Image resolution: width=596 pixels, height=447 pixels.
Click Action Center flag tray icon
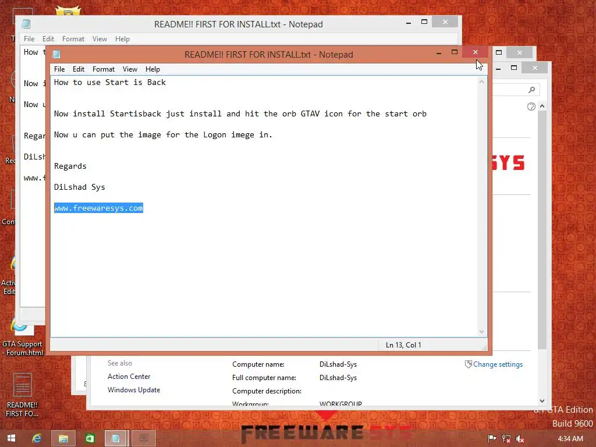coord(492,439)
